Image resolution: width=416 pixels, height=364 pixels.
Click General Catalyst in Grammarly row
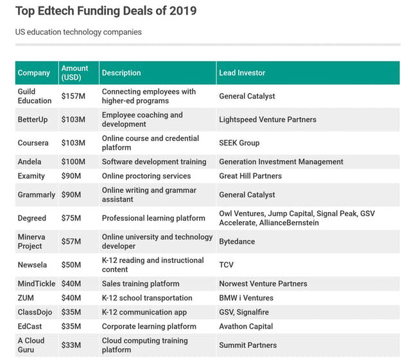tap(308, 195)
